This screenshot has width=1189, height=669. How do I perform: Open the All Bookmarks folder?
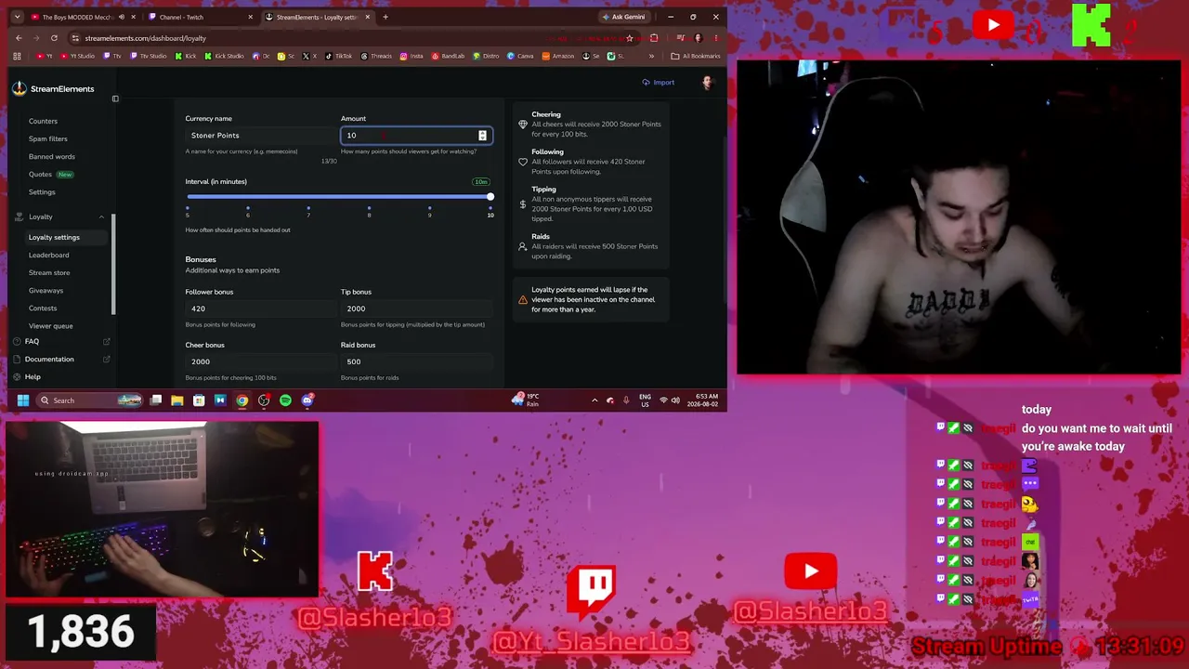pyautogui.click(x=696, y=56)
